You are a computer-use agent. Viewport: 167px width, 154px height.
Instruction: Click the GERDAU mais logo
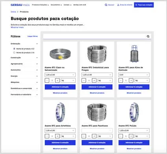[20, 5]
